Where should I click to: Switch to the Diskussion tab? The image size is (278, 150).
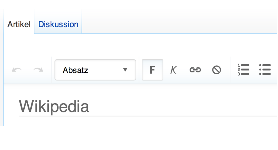[x=58, y=24]
